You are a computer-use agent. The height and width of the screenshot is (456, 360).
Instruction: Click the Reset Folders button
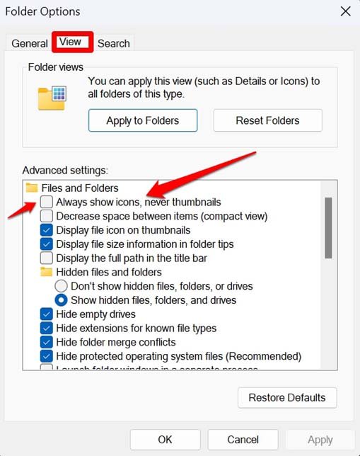(267, 120)
